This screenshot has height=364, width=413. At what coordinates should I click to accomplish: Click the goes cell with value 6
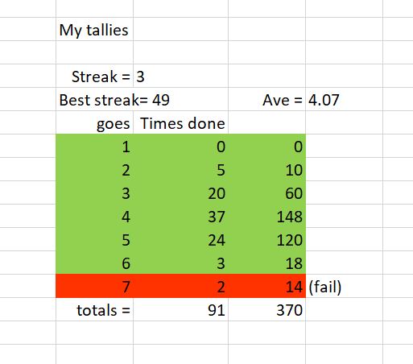(x=94, y=263)
